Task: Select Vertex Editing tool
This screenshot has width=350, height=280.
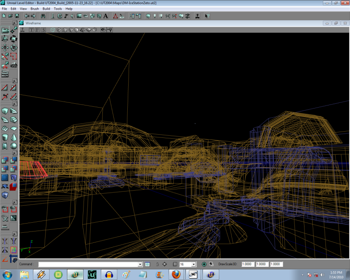Action: tap(14, 30)
